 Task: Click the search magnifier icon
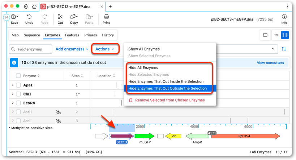pyautogui.click(x=13, y=49)
